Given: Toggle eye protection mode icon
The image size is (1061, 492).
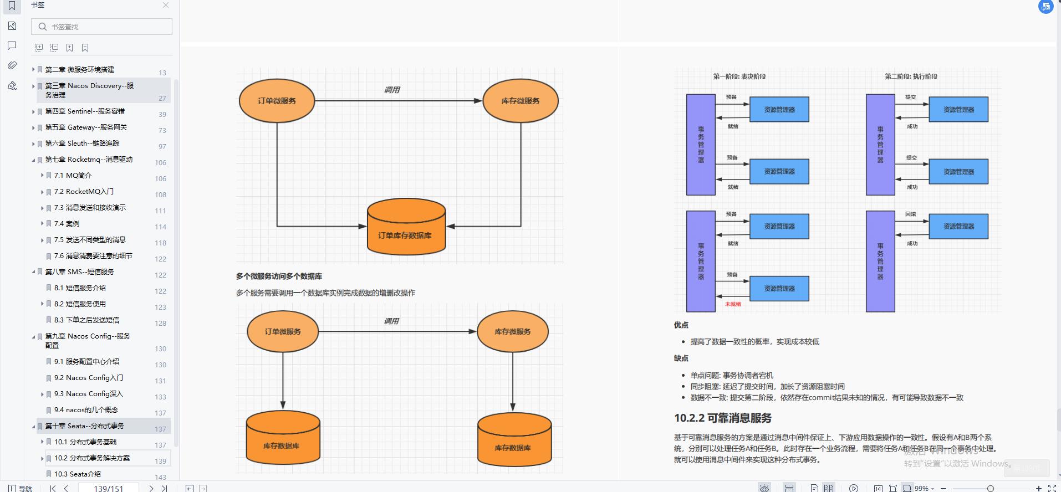Looking at the screenshot, I should pos(764,488).
